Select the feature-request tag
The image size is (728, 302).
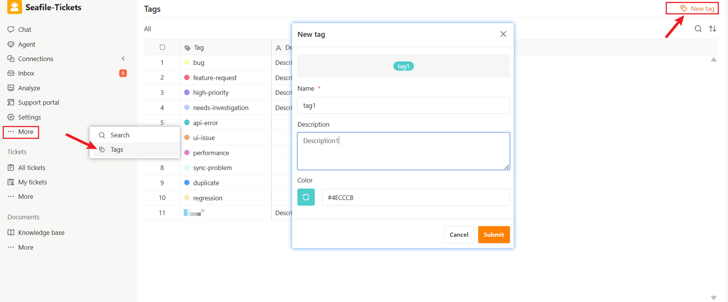coord(215,78)
